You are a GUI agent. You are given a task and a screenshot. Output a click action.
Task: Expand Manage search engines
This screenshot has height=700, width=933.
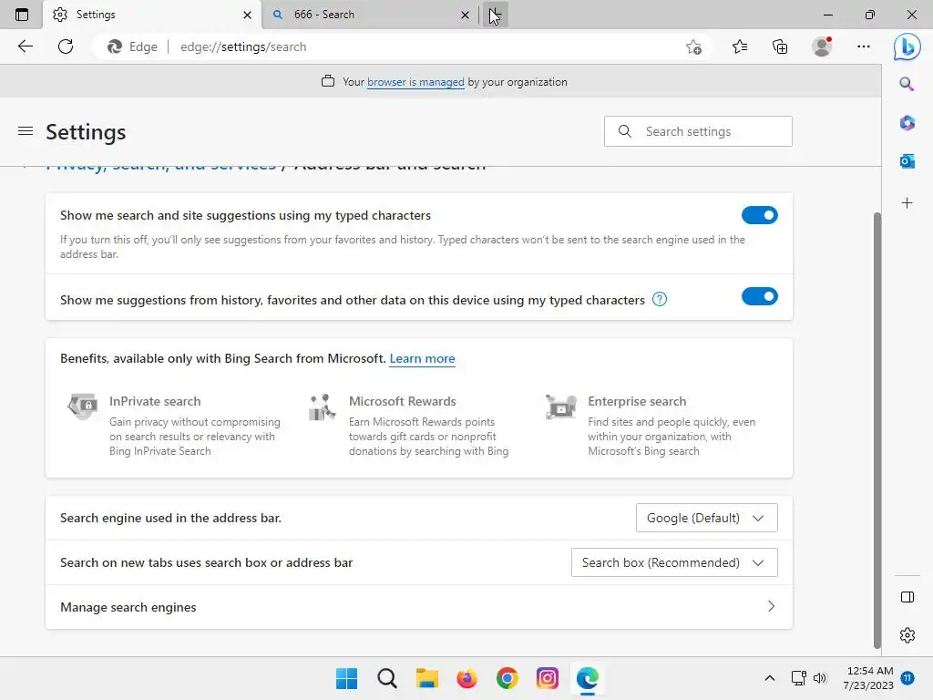pyautogui.click(x=419, y=606)
